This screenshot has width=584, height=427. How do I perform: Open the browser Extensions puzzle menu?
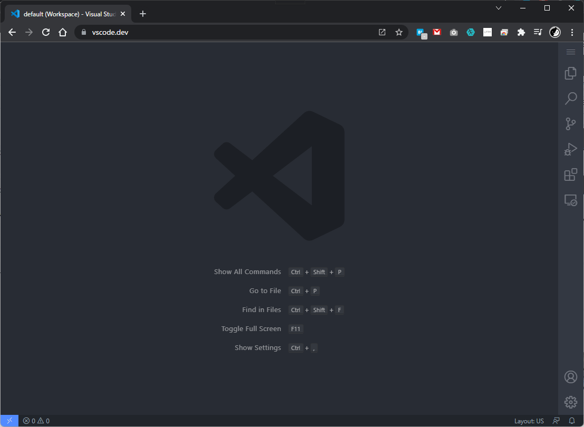(x=521, y=32)
